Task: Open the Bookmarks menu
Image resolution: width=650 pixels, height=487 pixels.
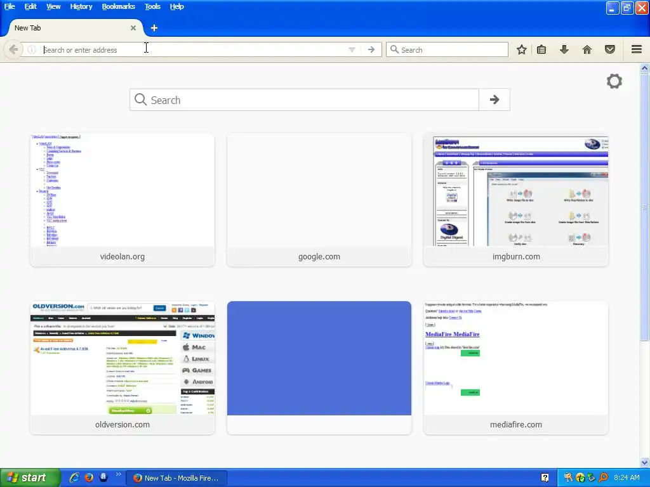Action: point(119,6)
